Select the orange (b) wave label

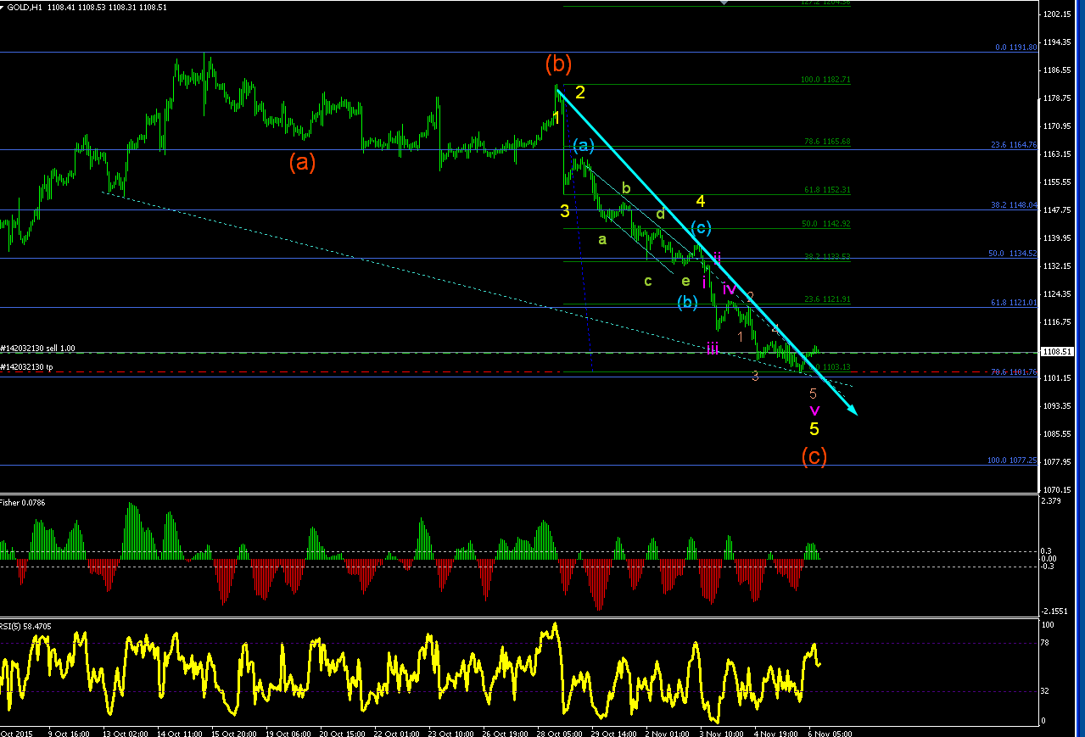[x=558, y=64]
